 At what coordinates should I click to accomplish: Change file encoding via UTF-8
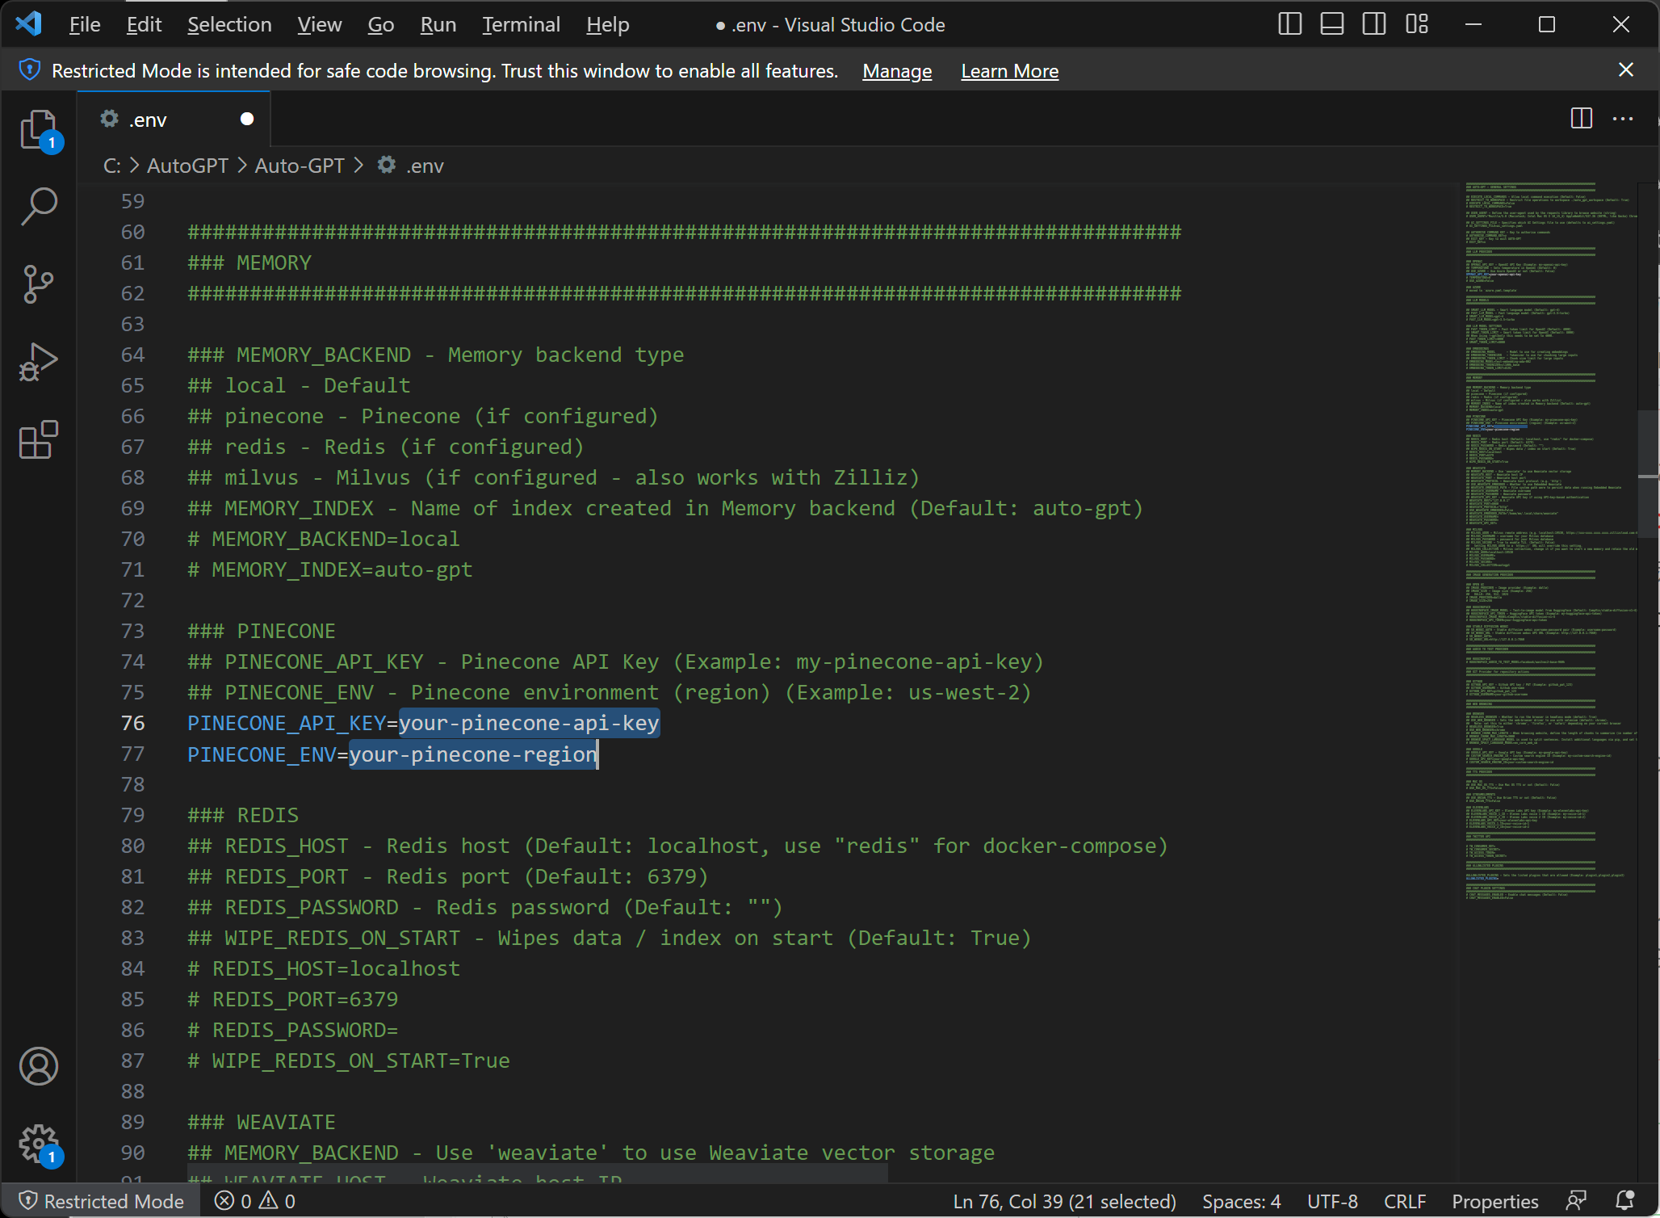pyautogui.click(x=1332, y=1201)
